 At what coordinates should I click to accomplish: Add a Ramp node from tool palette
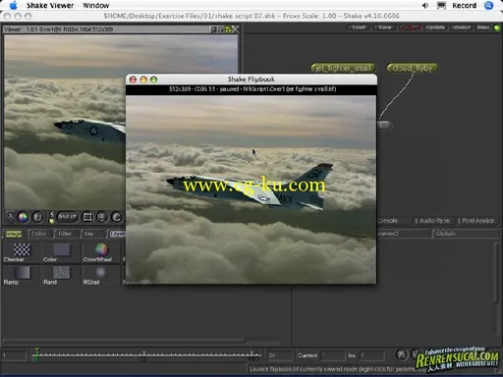(x=22, y=275)
